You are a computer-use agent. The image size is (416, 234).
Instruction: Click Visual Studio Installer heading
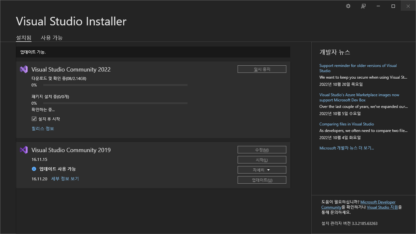click(x=71, y=21)
